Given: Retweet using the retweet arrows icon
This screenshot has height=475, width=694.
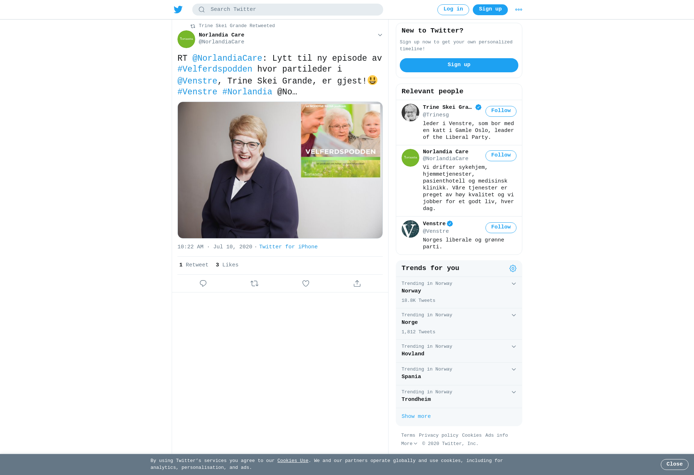Looking at the screenshot, I should [254, 283].
